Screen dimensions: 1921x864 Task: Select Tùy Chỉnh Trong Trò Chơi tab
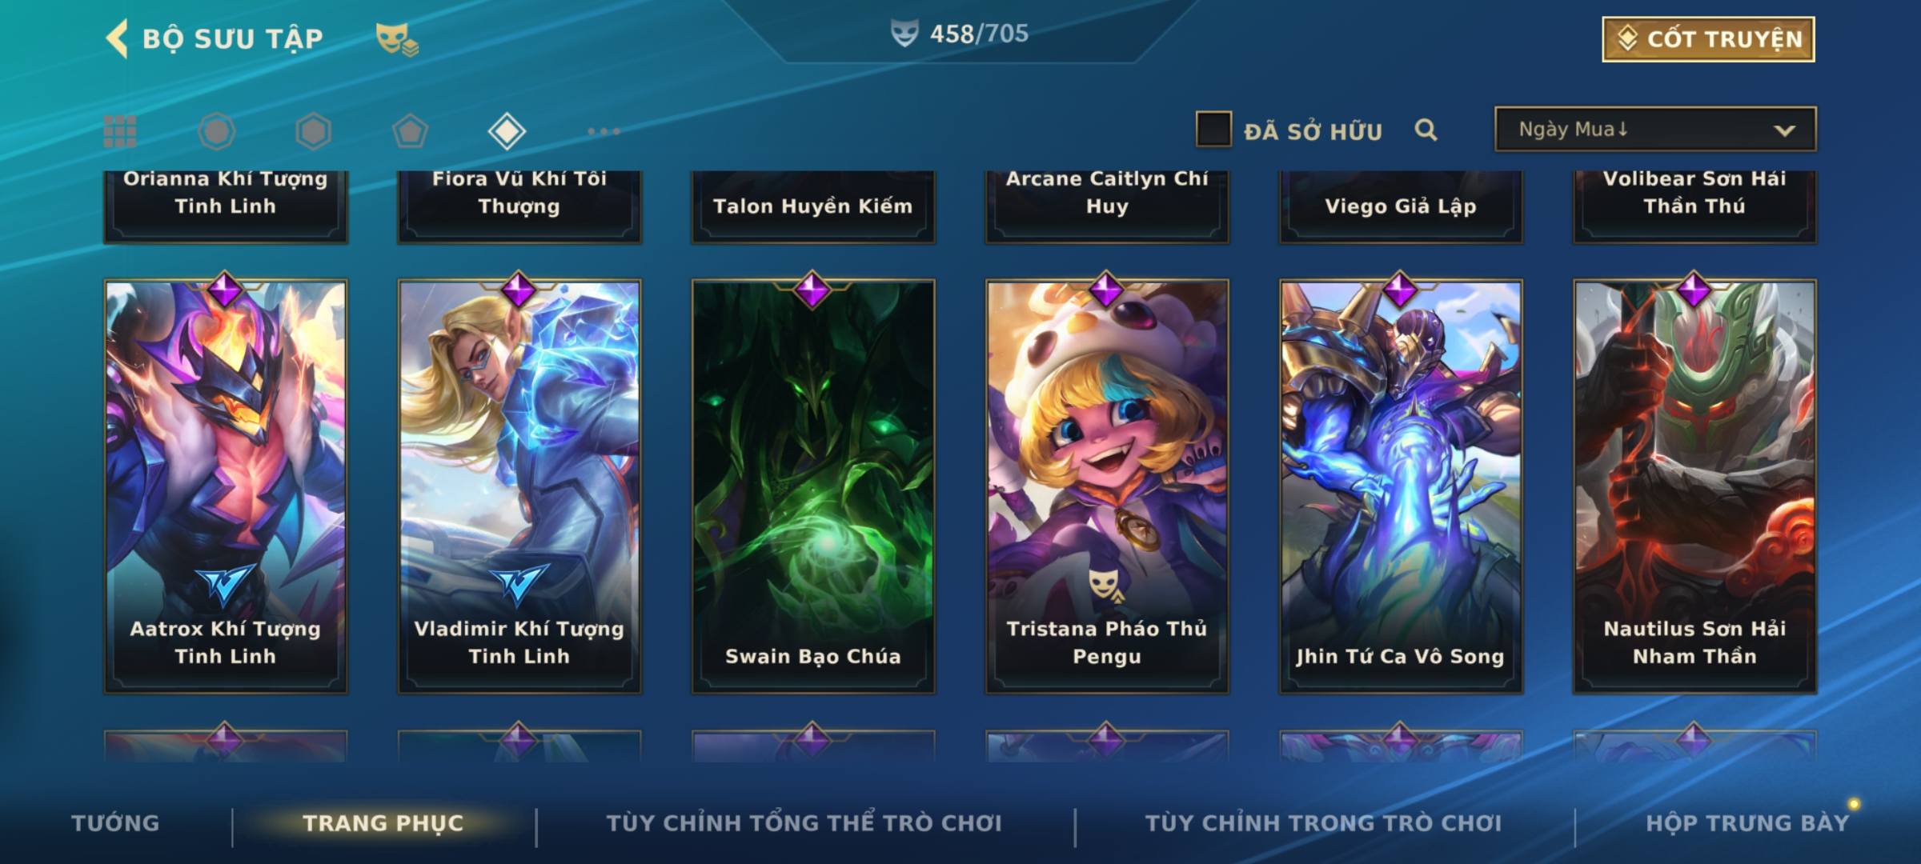point(1323,823)
